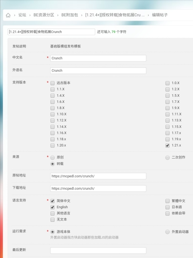This screenshot has height=258, width=193.
Task: Check the 1.8.X version checkbox
Action: coord(52,108)
